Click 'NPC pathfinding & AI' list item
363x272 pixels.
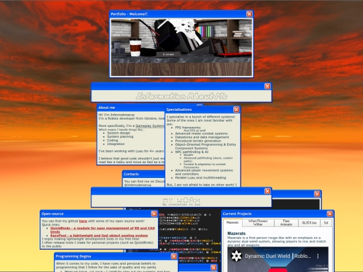pyautogui.click(x=192, y=152)
